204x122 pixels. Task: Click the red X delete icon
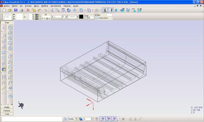(x=28, y=10)
